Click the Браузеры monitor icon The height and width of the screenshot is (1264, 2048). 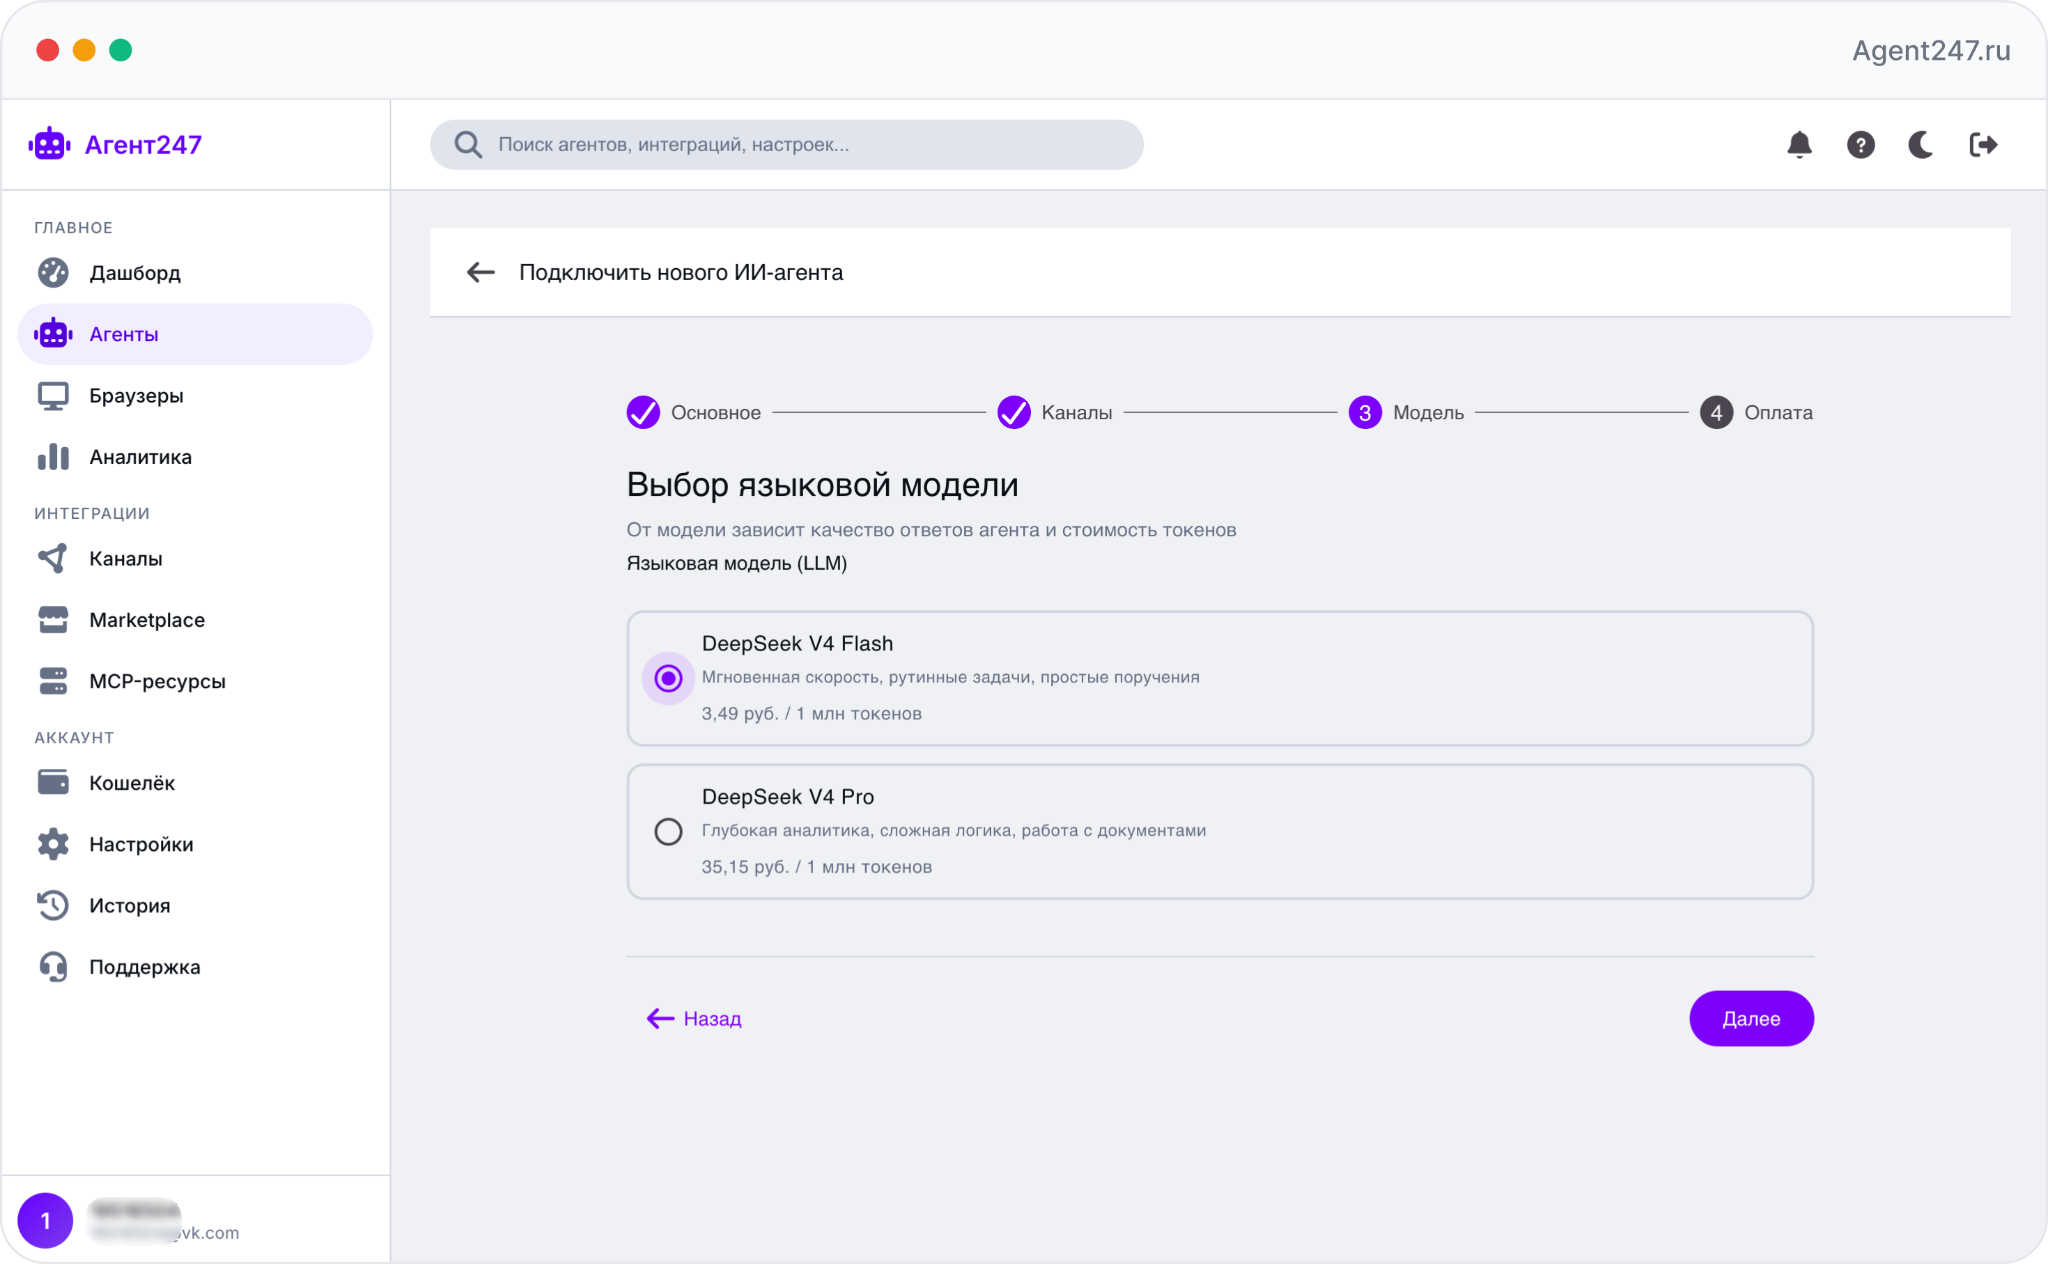click(53, 396)
